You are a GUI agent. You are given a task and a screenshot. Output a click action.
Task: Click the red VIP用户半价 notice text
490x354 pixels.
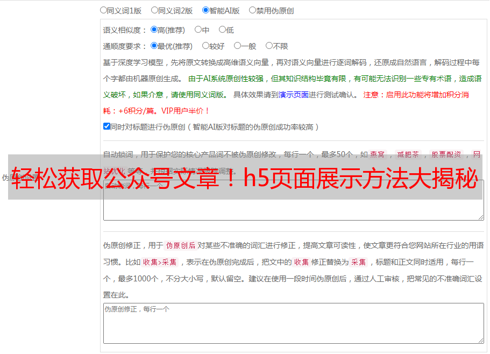[x=186, y=111]
